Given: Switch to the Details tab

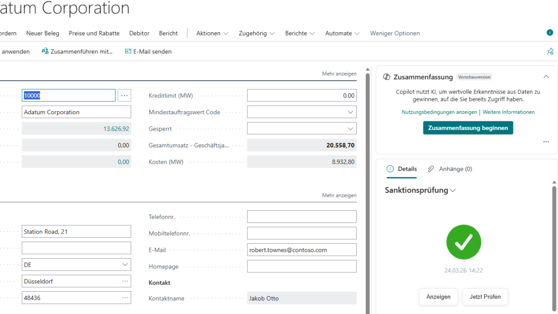Looking at the screenshot, I should pos(402,169).
